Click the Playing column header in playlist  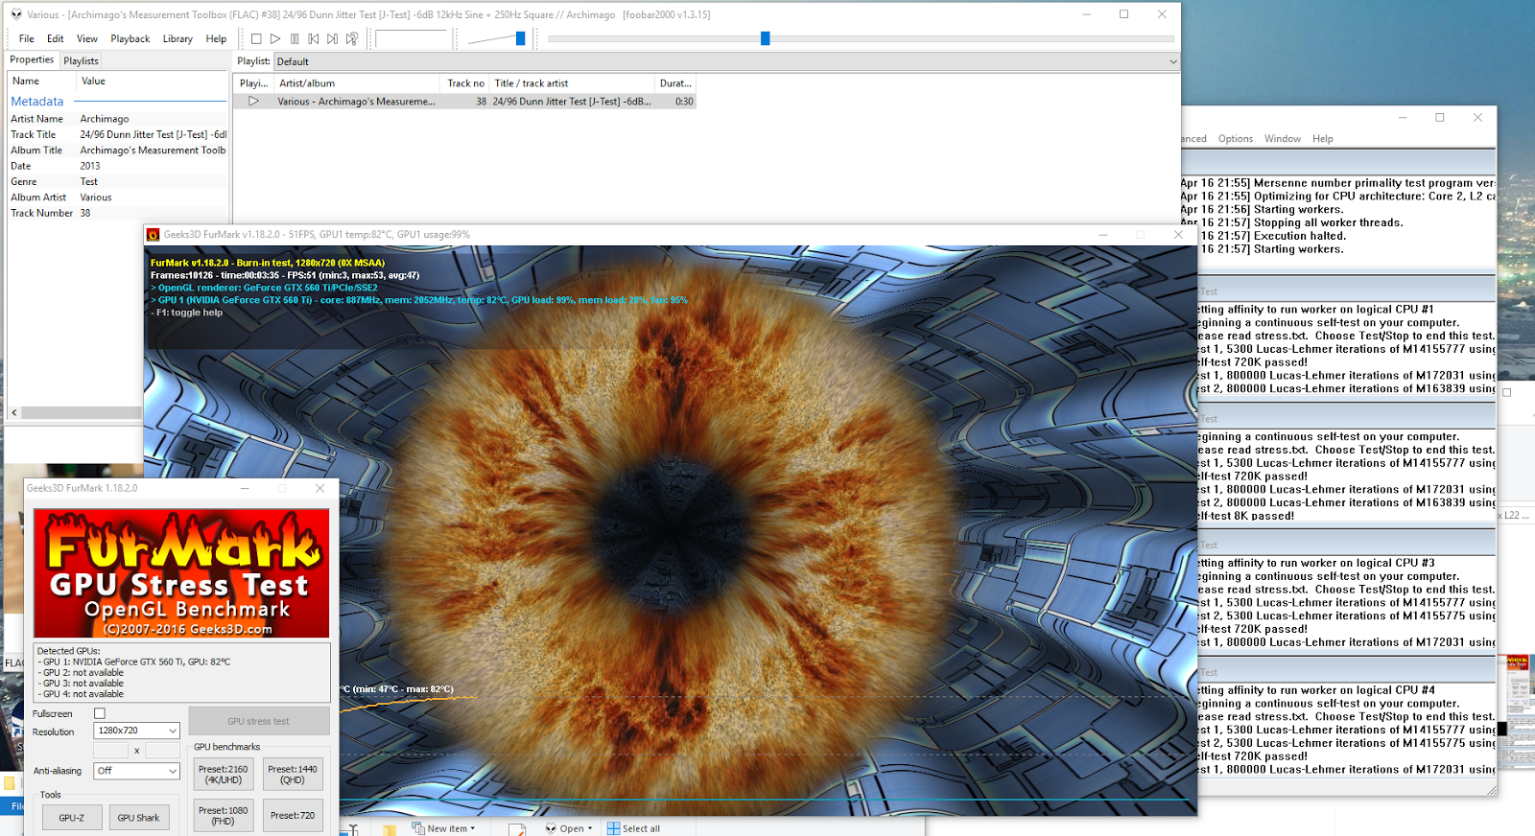coord(253,83)
